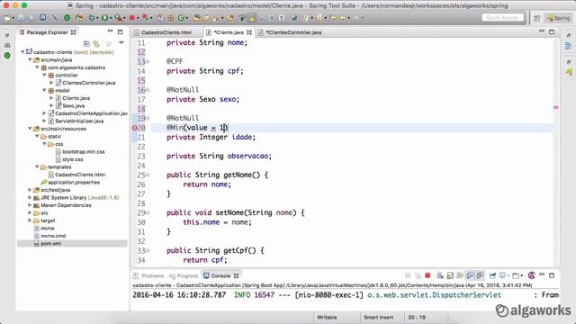
Task: Click the Display Selected Console monitor icon
Action: pyautogui.click(x=502, y=275)
